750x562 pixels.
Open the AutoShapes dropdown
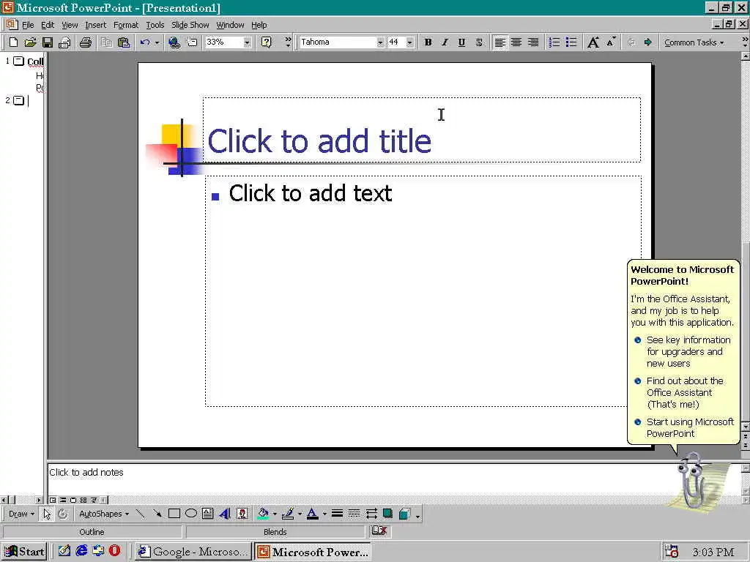[104, 514]
